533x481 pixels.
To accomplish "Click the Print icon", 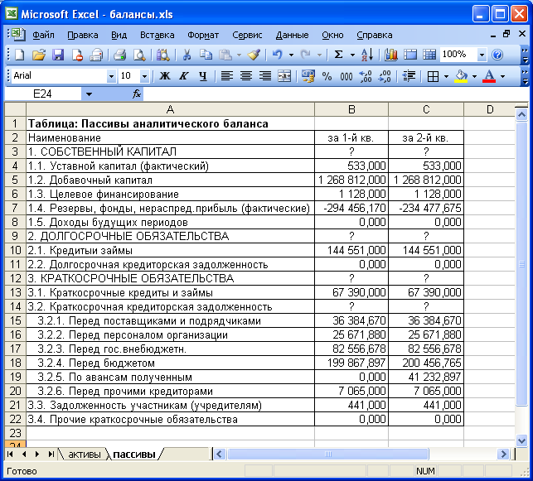I will pyautogui.click(x=119, y=55).
